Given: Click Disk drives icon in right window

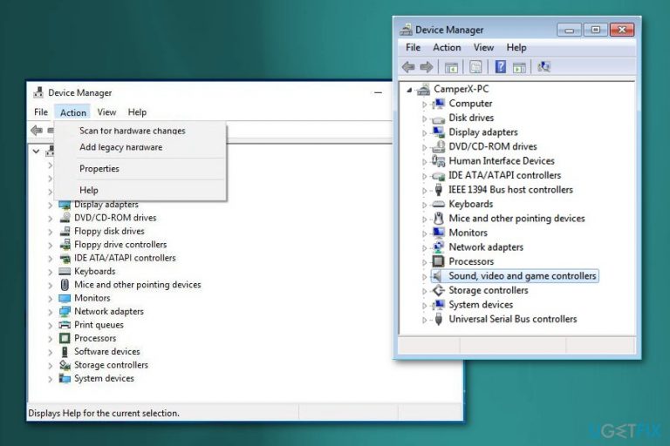Looking at the screenshot, I should click(439, 118).
